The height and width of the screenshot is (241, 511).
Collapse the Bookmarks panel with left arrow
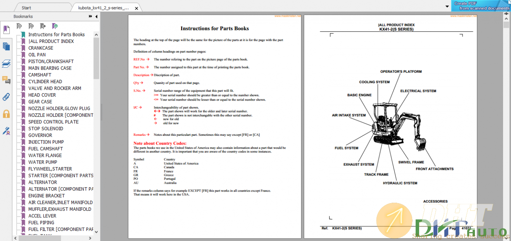[x=96, y=16]
